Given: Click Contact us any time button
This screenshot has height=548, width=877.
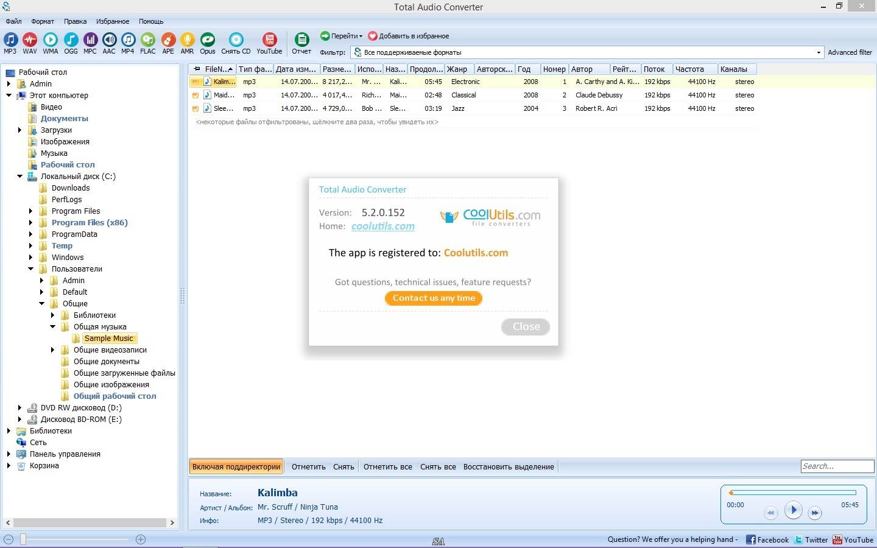Looking at the screenshot, I should (434, 298).
